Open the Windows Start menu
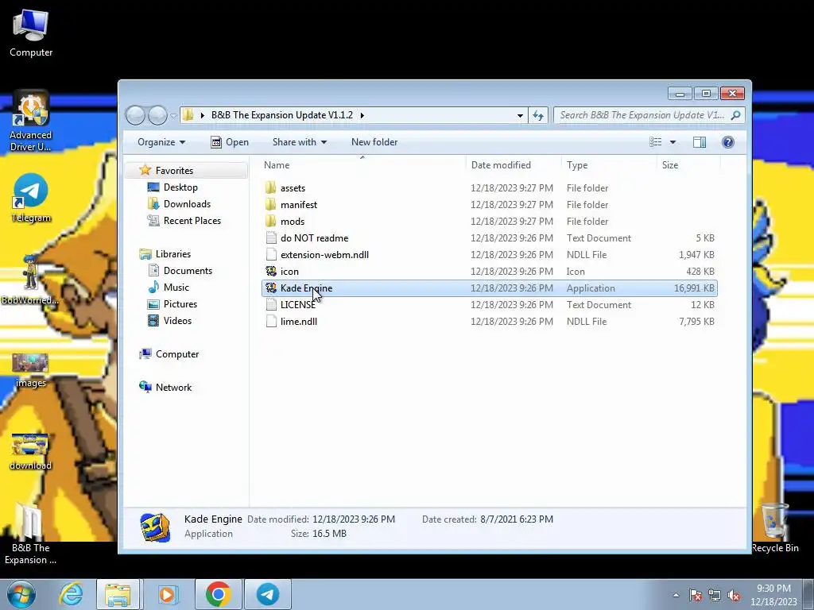 tap(21, 594)
